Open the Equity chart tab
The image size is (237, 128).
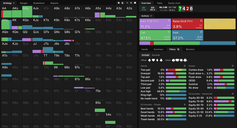[x=174, y=3]
